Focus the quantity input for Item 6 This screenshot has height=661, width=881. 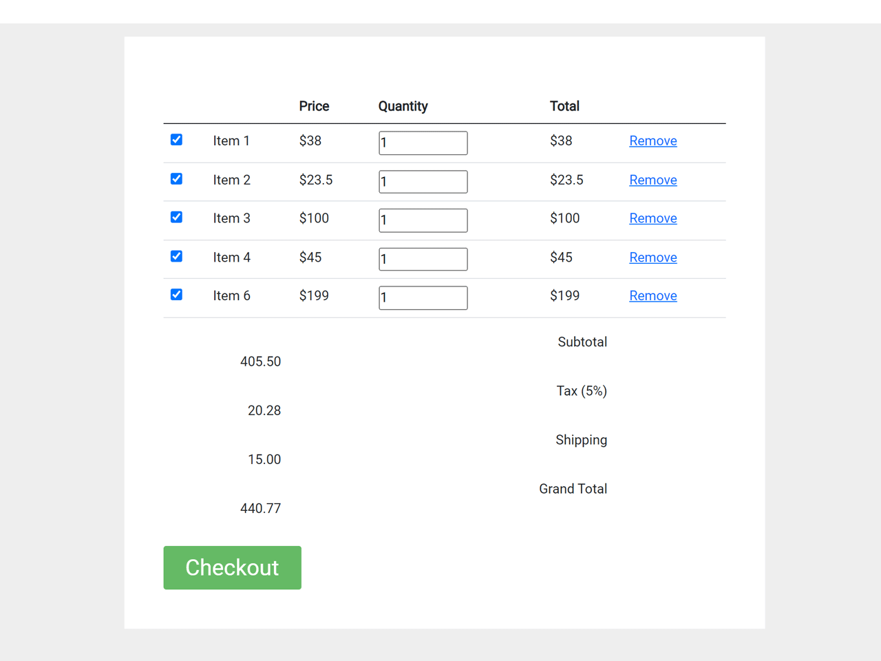423,298
